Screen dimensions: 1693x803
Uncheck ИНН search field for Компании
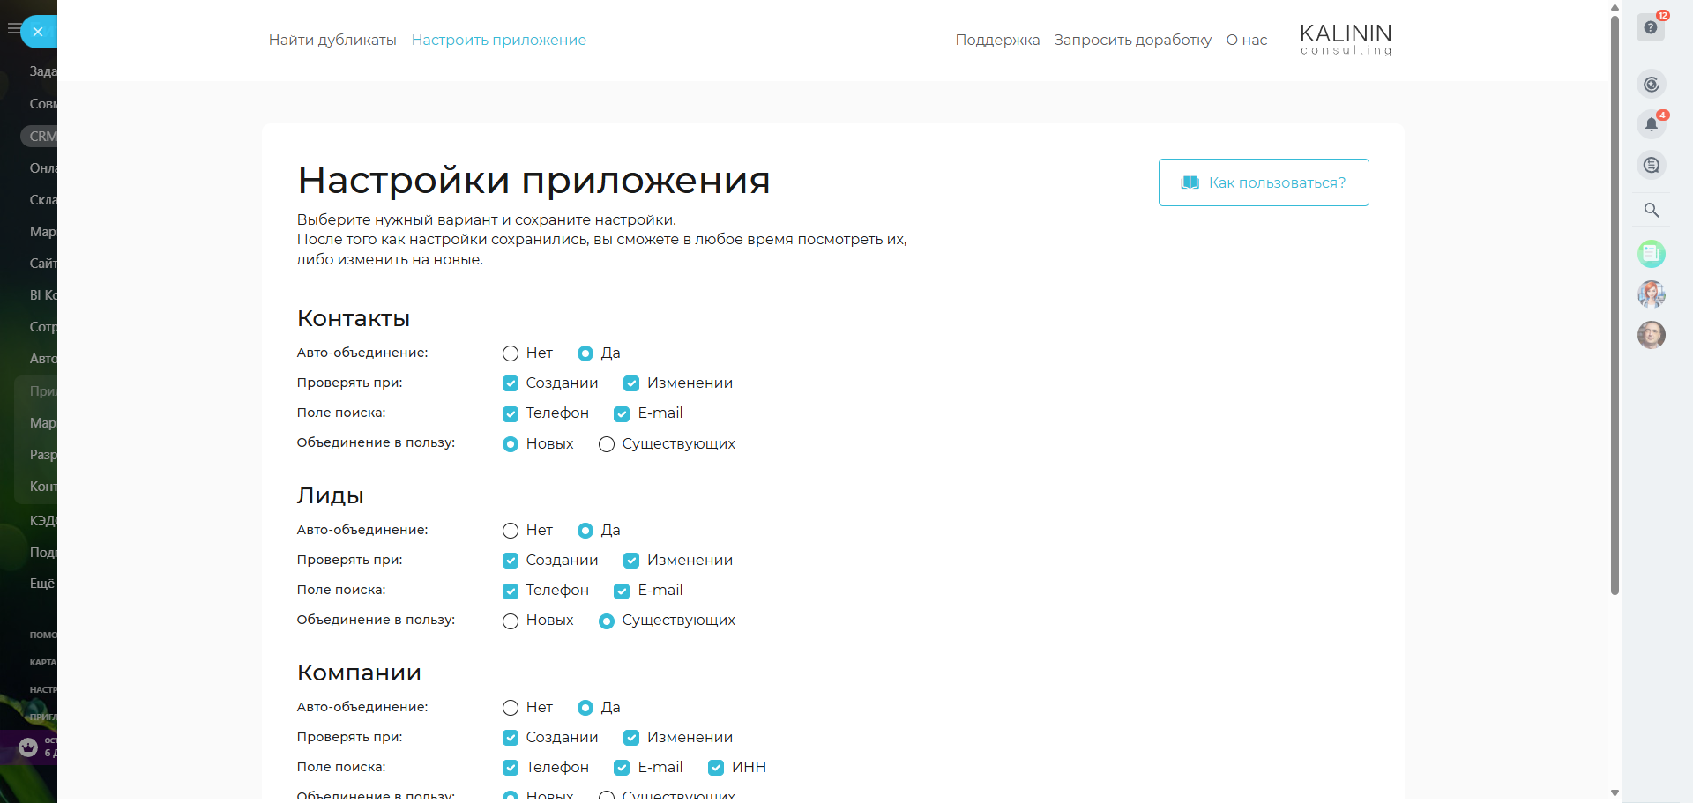tap(716, 768)
